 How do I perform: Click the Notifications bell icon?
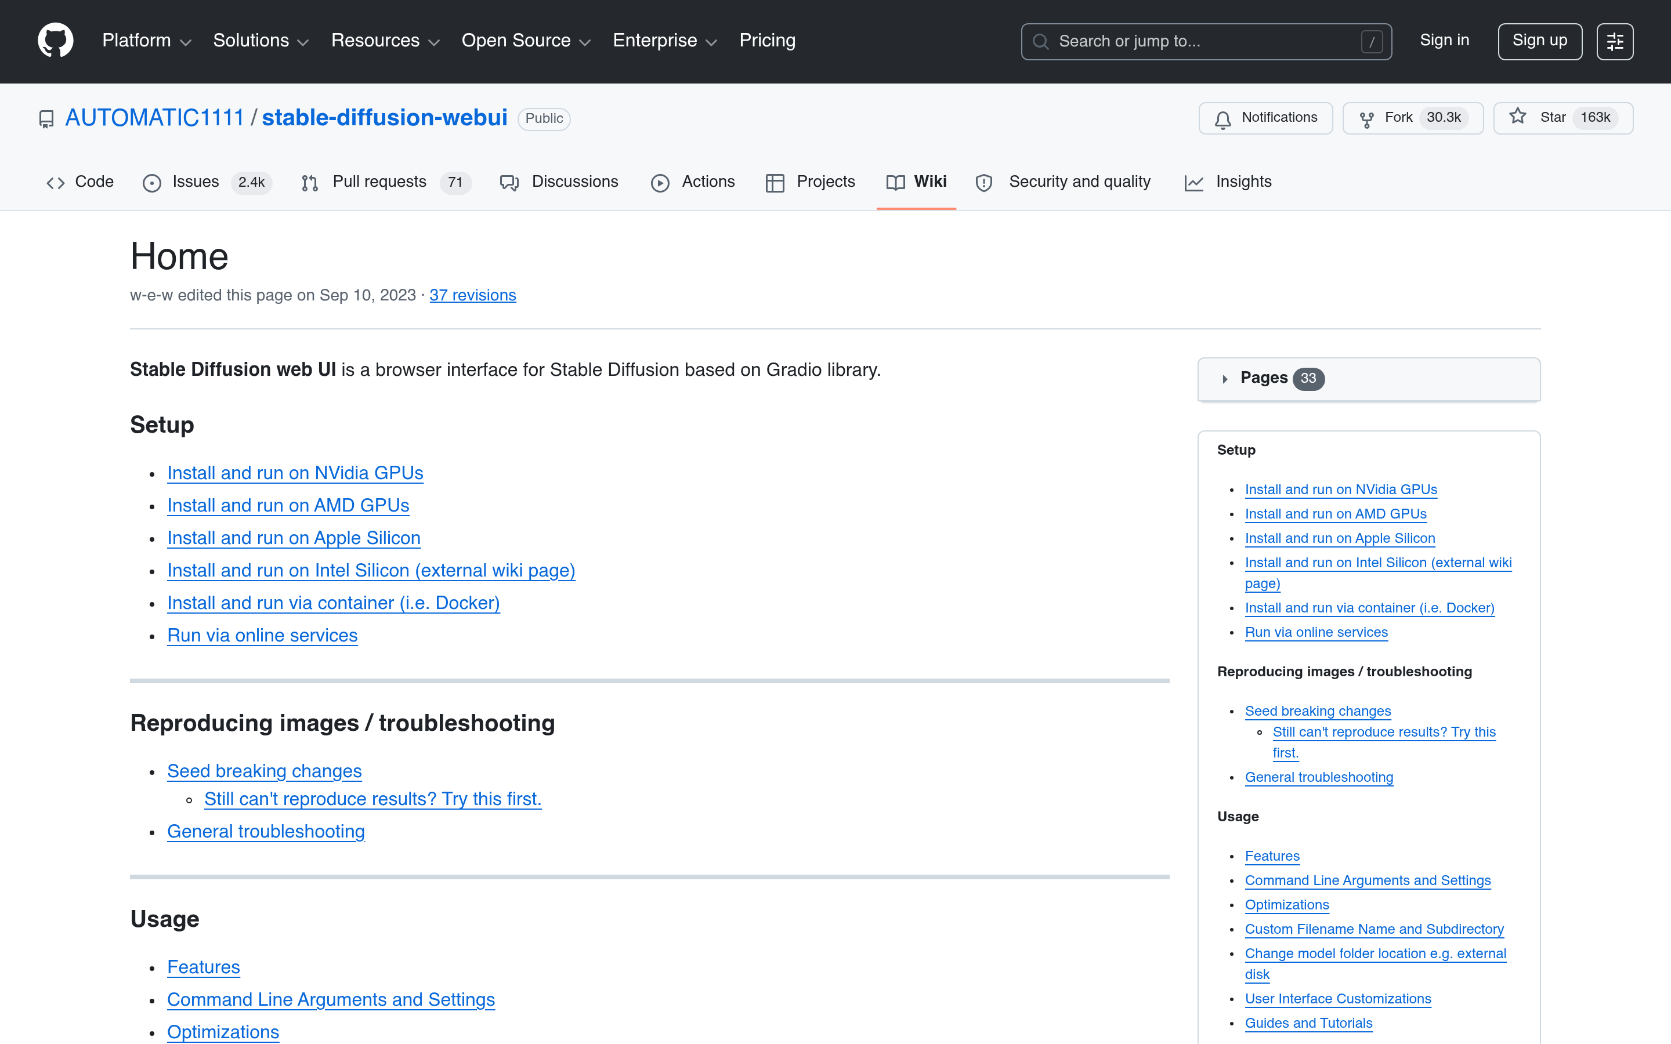[x=1223, y=119]
